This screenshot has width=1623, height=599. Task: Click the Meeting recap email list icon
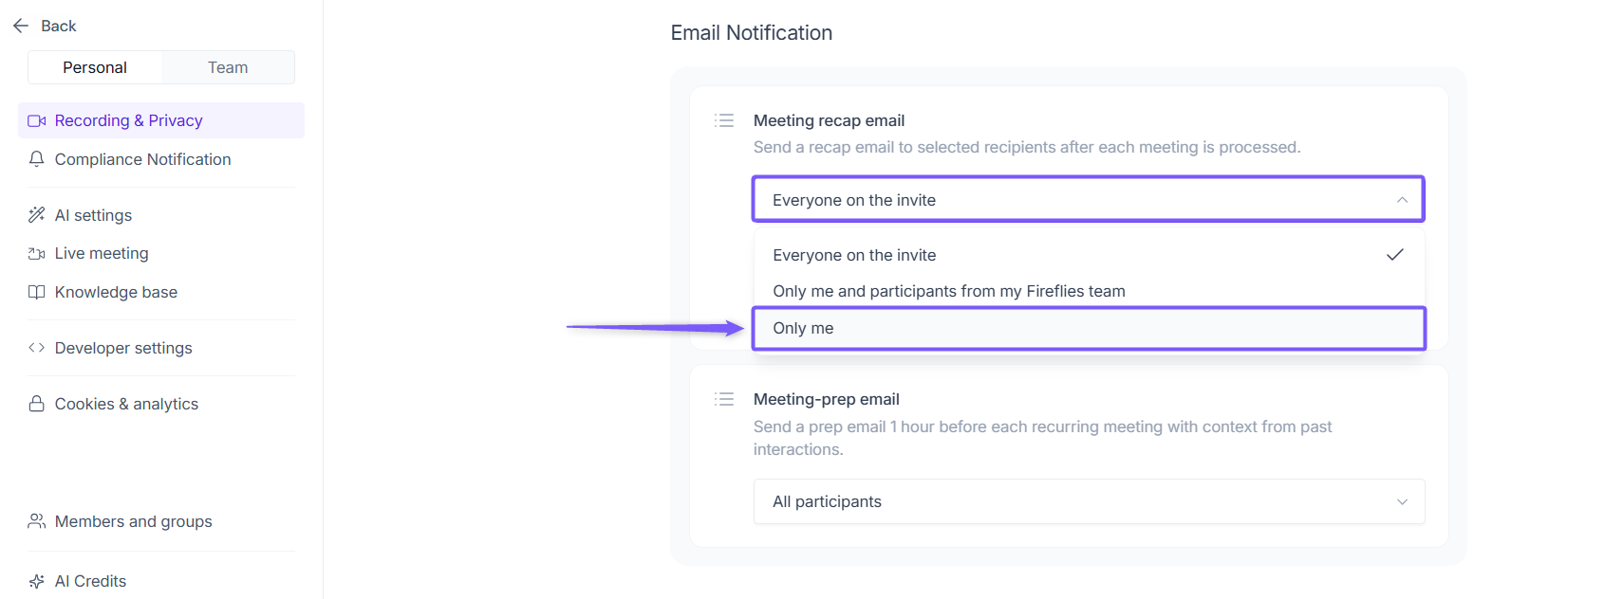click(724, 120)
